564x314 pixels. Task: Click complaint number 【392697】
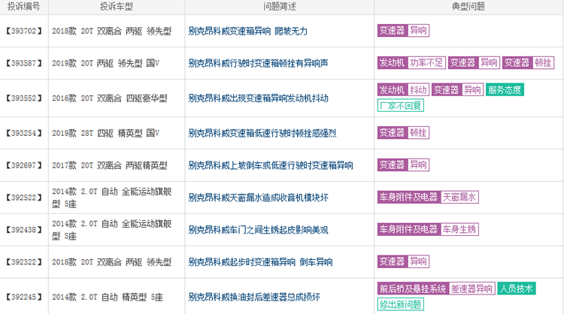pyautogui.click(x=24, y=165)
